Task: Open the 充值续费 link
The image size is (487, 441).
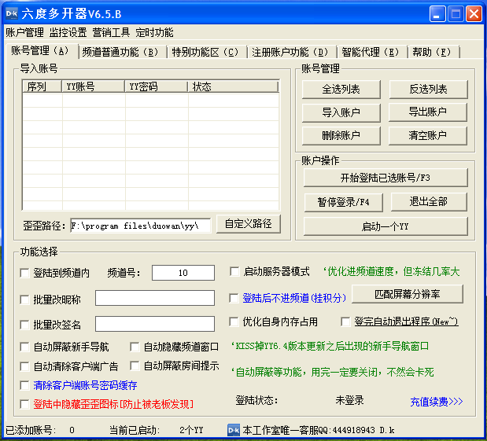Action: pyautogui.click(x=436, y=402)
